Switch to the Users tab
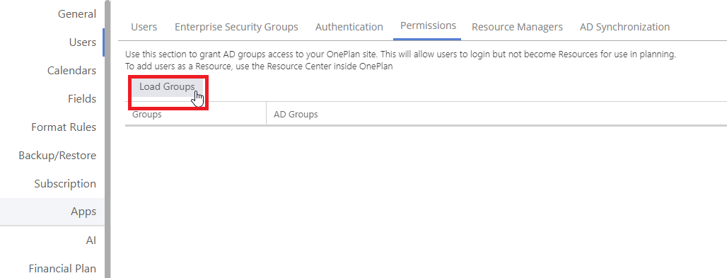The height and width of the screenshot is (278, 727). point(144,27)
